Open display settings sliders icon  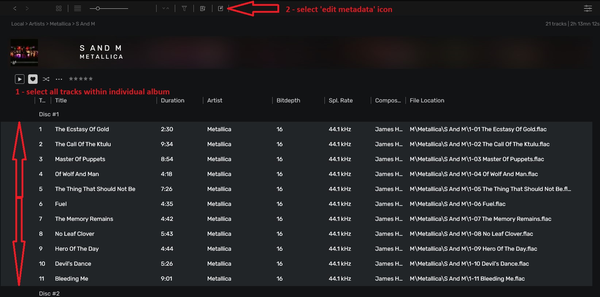click(588, 8)
